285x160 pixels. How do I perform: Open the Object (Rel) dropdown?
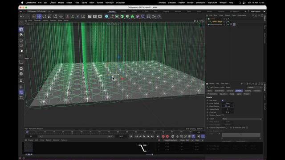pos(186,140)
